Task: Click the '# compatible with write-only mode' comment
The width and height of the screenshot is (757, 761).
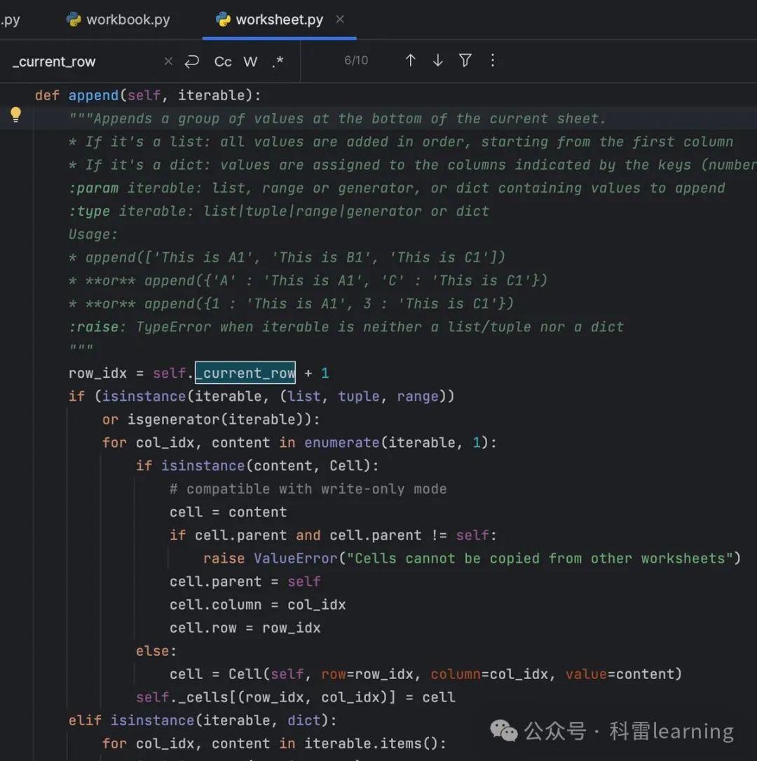Action: [308, 488]
